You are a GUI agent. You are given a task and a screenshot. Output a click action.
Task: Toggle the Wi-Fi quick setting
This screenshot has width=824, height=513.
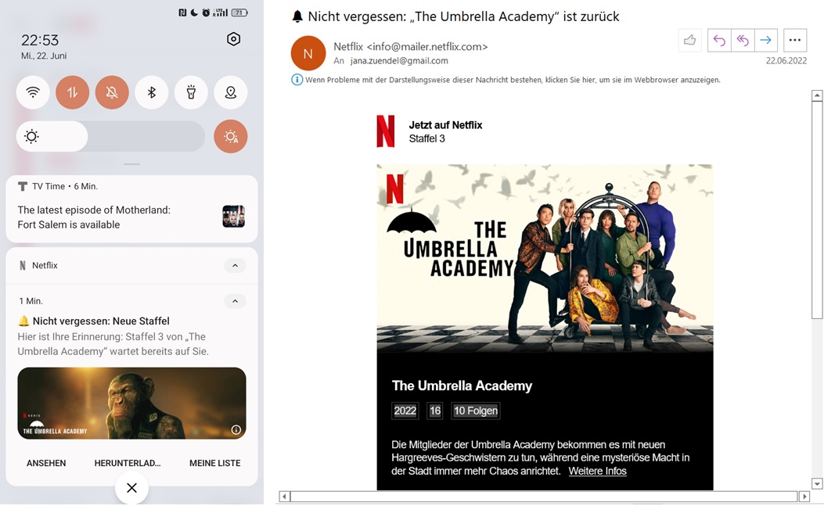33,92
